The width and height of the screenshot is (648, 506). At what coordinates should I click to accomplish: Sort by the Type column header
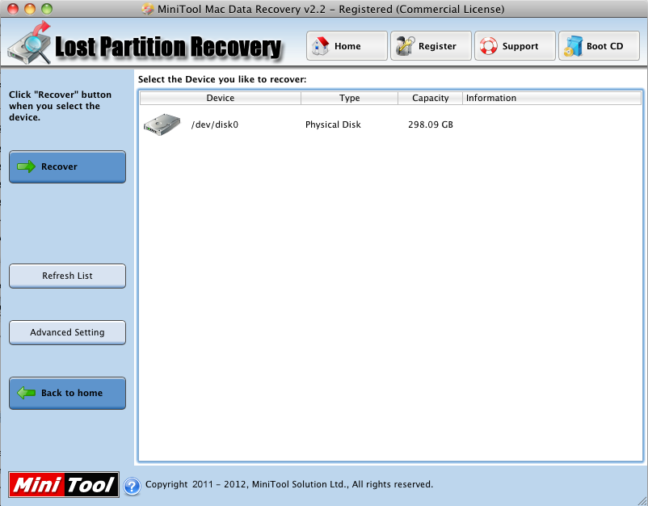tap(349, 98)
